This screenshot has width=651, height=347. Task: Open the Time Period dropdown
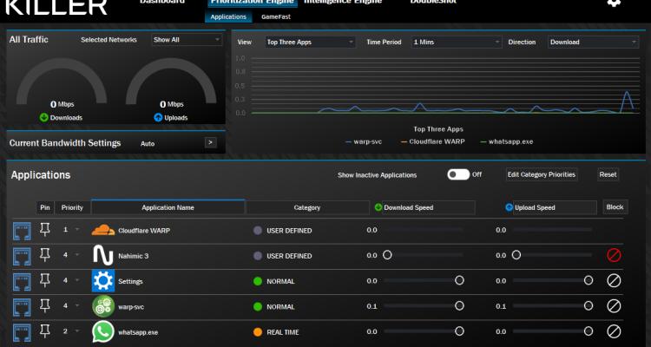point(457,42)
